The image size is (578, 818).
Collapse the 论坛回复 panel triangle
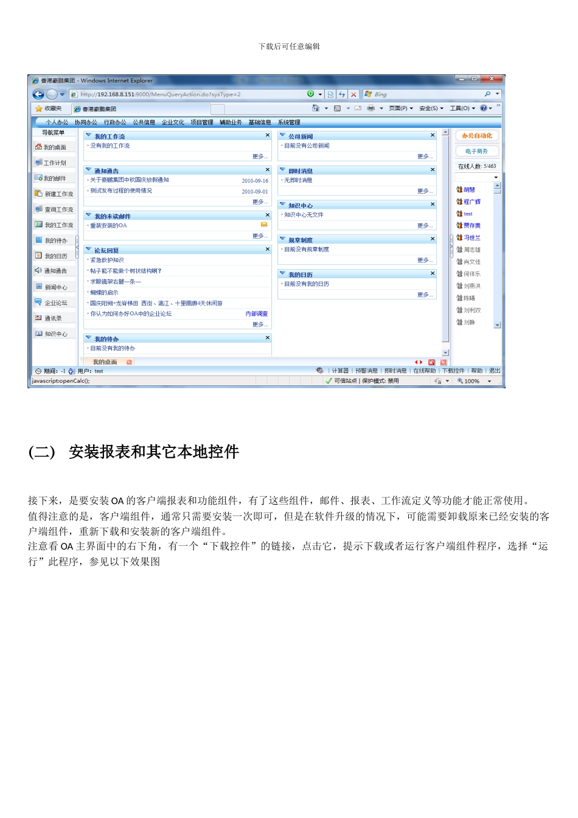pos(88,250)
